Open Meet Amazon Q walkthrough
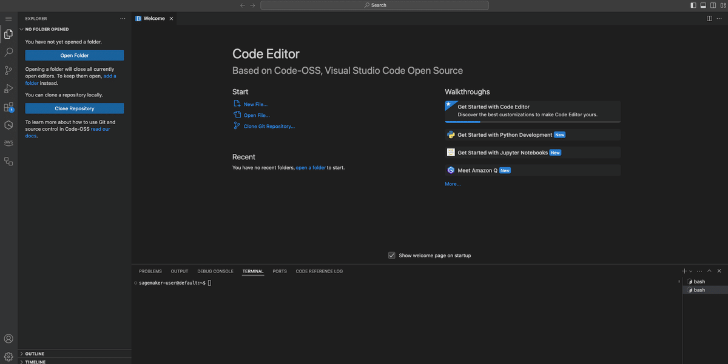This screenshot has width=728, height=364. 533,170
